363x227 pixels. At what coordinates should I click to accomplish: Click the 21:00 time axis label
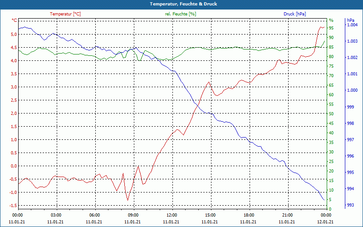pos(287,215)
